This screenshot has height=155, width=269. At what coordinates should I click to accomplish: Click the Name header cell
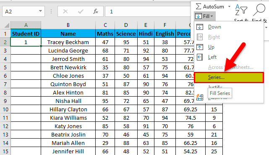68,34
